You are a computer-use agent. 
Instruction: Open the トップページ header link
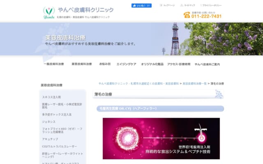click(x=168, y=5)
